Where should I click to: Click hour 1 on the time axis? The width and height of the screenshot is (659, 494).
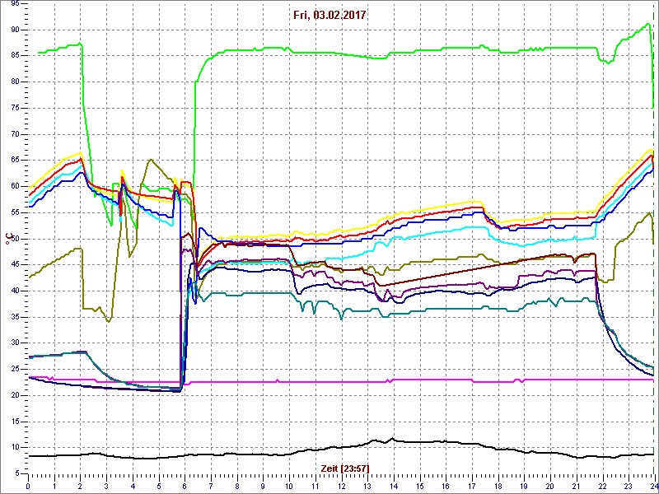(54, 485)
